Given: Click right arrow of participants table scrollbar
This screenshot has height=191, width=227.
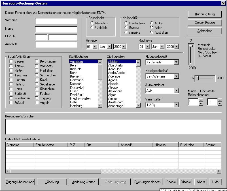Looking at the screenshot, I should [x=219, y=171].
